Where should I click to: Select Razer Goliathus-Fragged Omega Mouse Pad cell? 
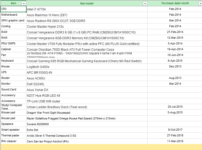click(x=87, y=118)
